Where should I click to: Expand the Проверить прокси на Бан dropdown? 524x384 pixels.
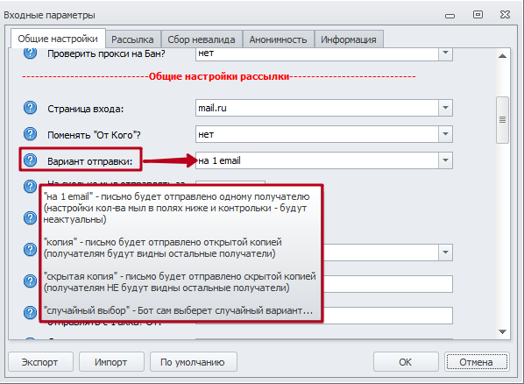(445, 53)
